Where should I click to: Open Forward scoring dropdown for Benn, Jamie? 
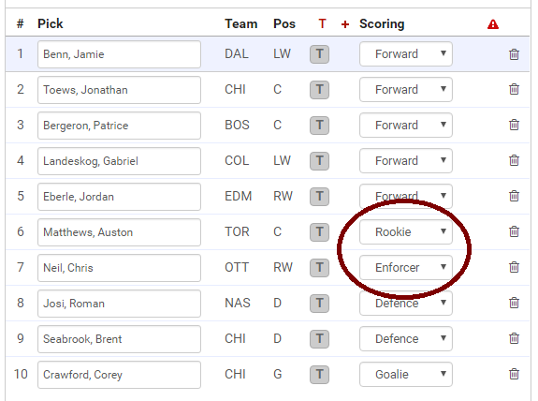tap(406, 54)
